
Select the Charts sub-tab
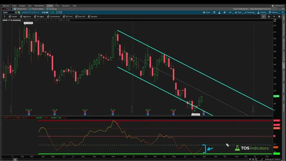pos(7,9)
